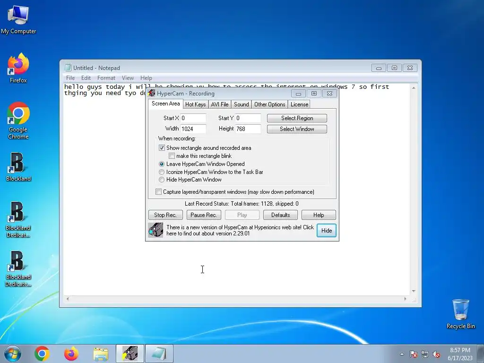
Task: Click the Width input field
Action: [193, 129]
